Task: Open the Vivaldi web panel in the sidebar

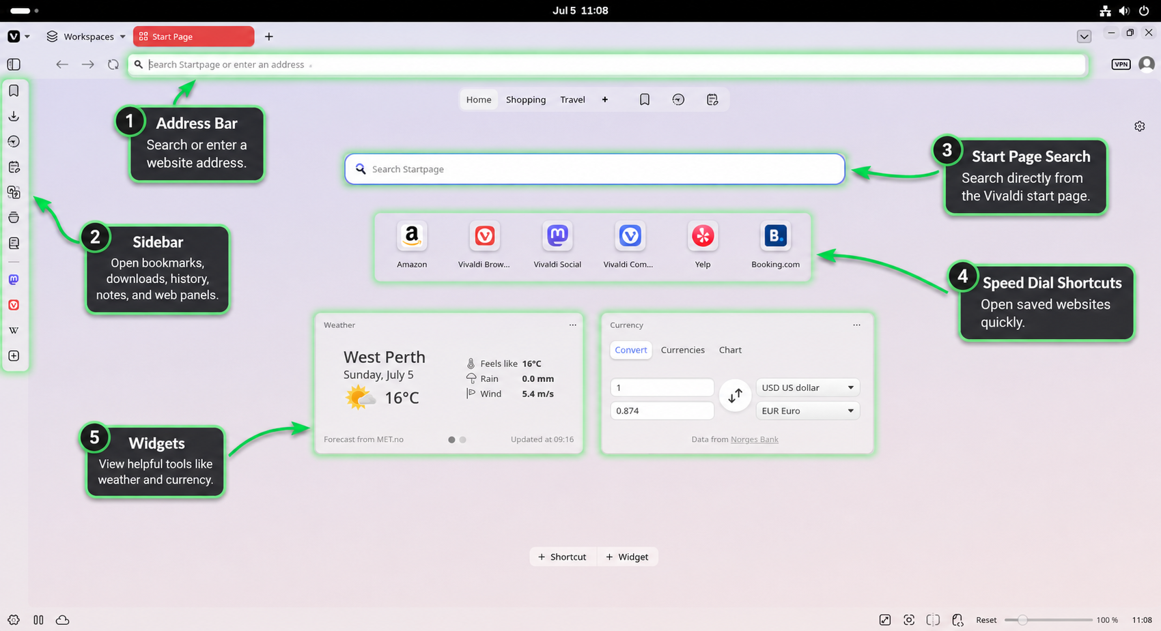Action: tap(14, 305)
